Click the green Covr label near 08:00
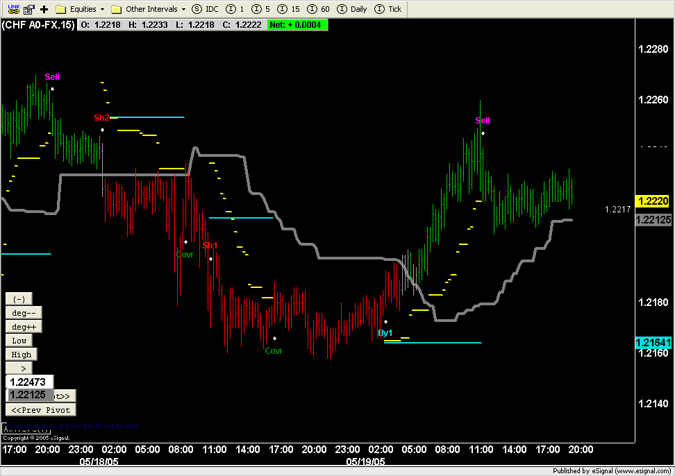This screenshot has height=476, width=675. click(x=185, y=255)
